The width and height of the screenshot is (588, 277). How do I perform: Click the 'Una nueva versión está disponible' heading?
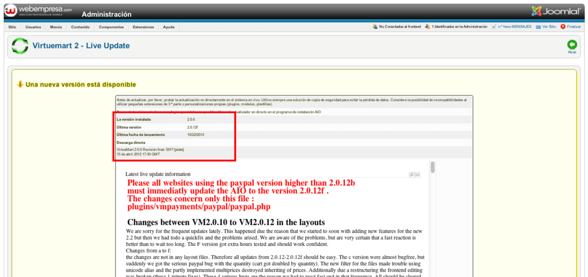[81, 85]
